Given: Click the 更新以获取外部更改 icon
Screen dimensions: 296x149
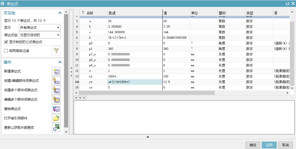Looking at the screenshot, I should click(x=56, y=128).
